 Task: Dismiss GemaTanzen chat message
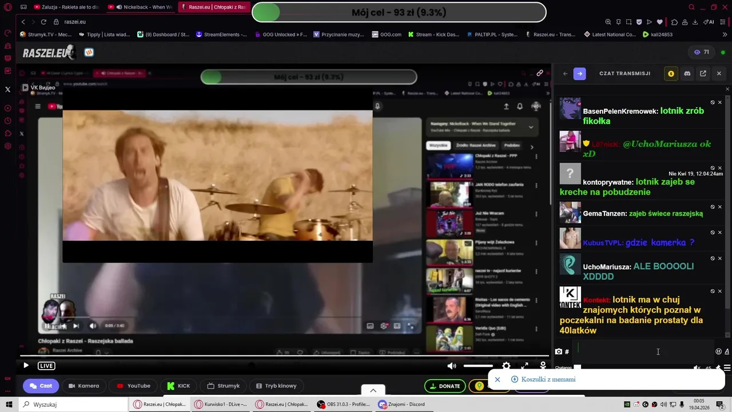(720, 207)
